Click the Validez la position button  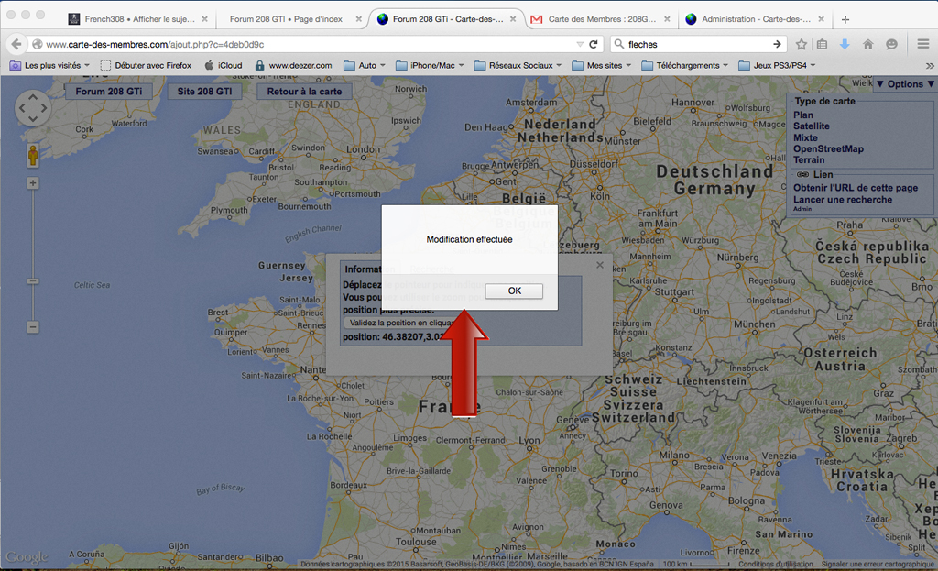pos(402,323)
